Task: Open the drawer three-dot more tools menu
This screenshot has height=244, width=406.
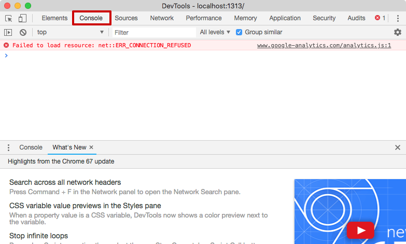Action: (8, 147)
